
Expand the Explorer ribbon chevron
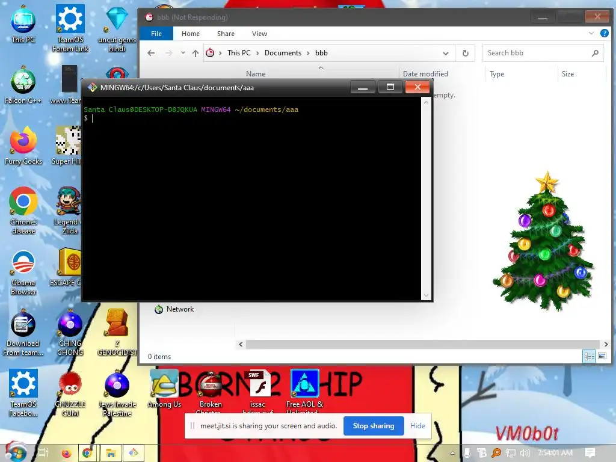(x=591, y=34)
